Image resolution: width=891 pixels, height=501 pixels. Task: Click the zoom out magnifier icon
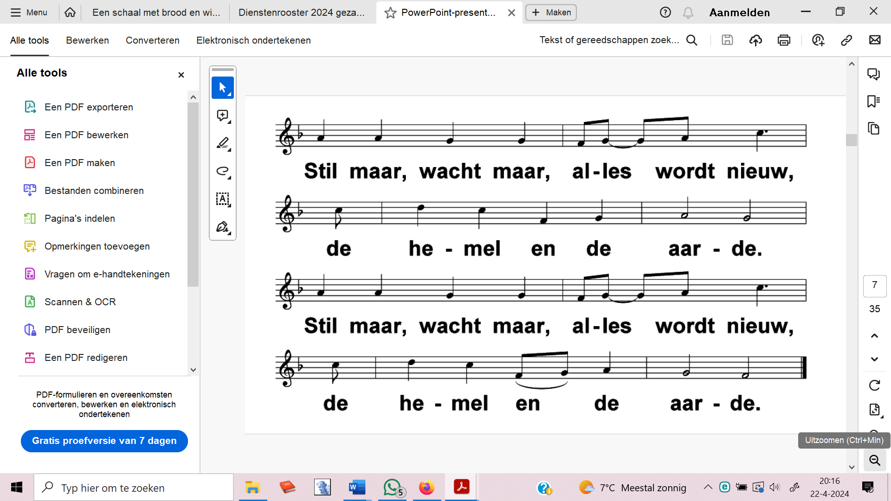[875, 460]
